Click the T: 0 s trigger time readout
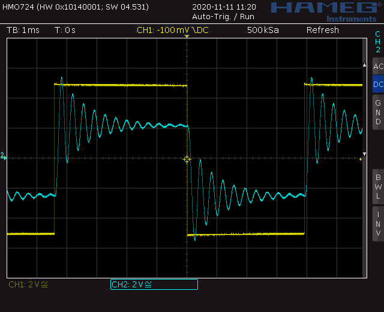The height and width of the screenshot is (312, 384). click(x=65, y=30)
